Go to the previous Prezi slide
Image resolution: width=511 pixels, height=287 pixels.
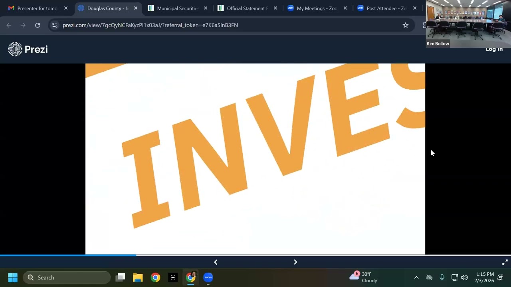click(216, 262)
